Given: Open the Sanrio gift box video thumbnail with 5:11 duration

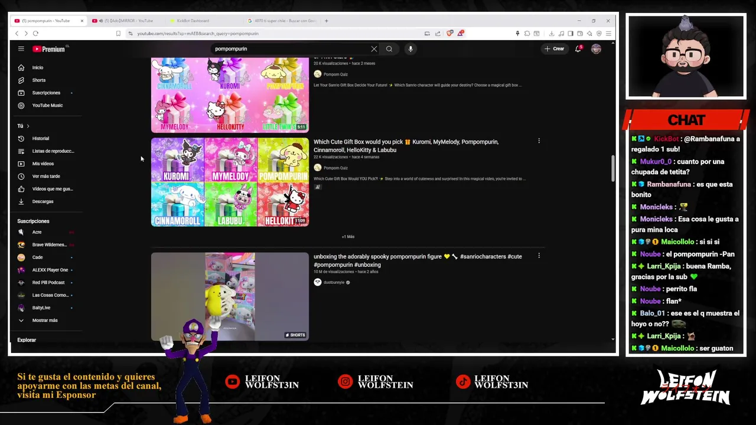Looking at the screenshot, I should point(230,94).
